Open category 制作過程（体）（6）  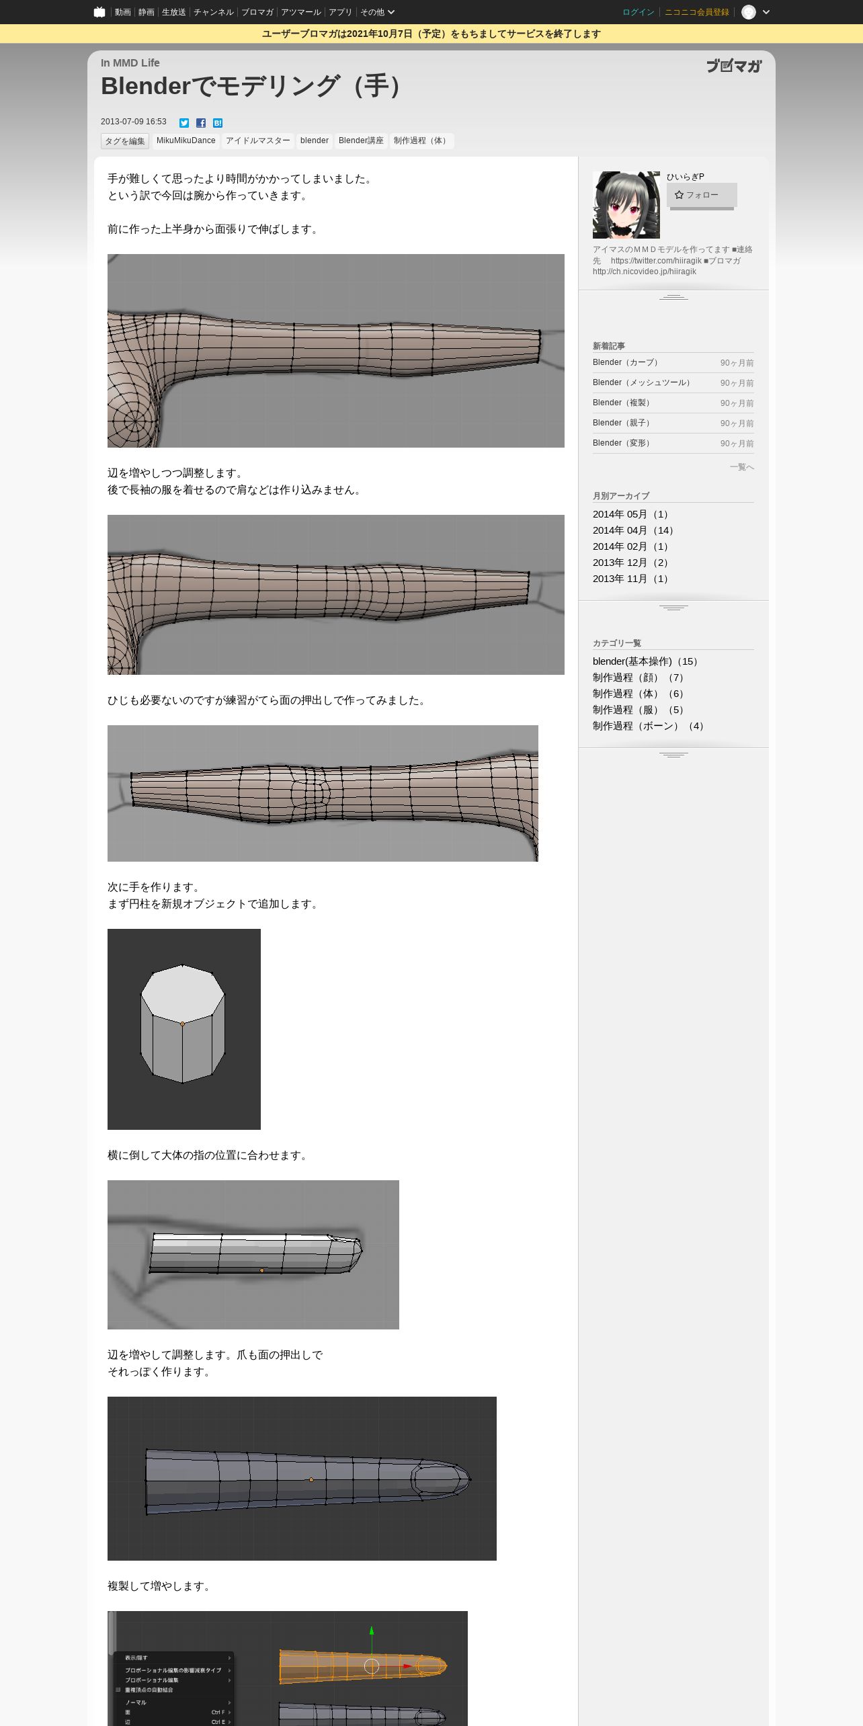[640, 694]
